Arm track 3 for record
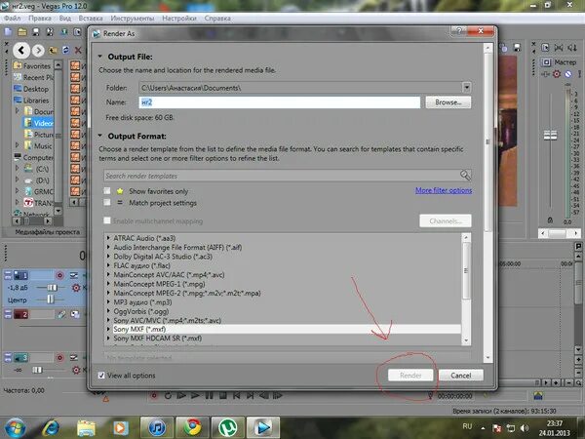 (x=59, y=358)
